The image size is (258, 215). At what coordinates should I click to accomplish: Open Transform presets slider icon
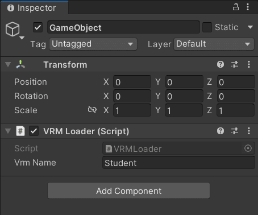235,64
